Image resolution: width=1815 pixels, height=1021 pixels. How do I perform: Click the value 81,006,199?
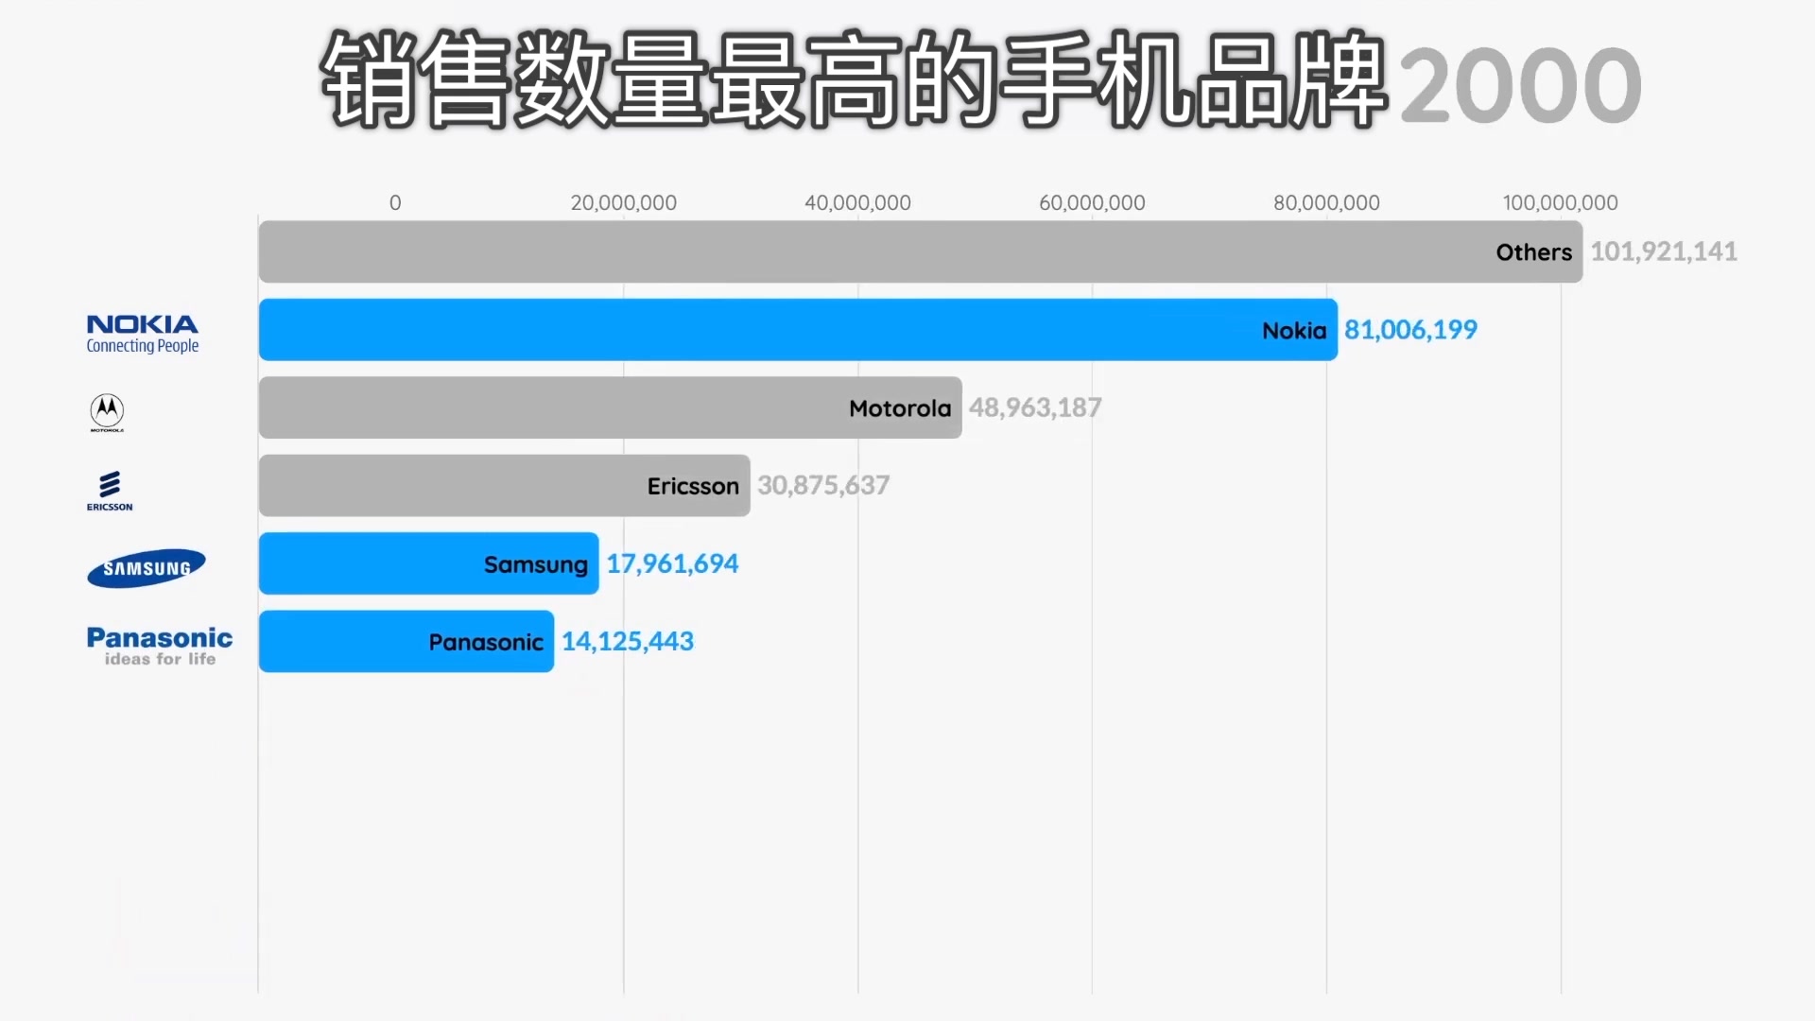(x=1410, y=330)
